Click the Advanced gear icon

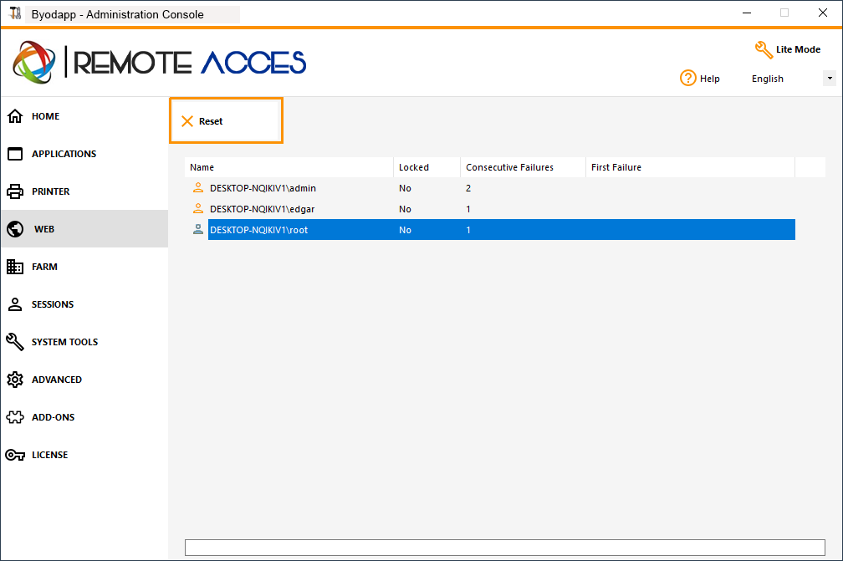click(15, 380)
